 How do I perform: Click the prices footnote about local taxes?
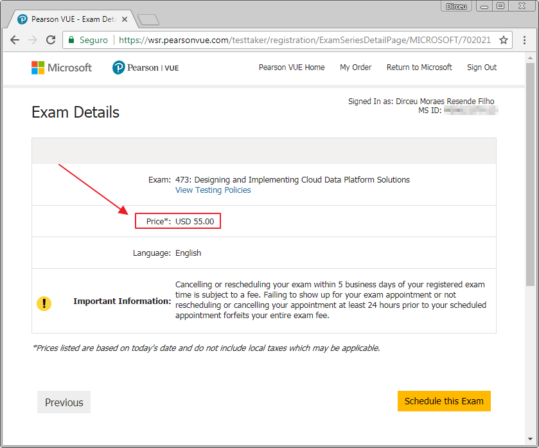(206, 348)
